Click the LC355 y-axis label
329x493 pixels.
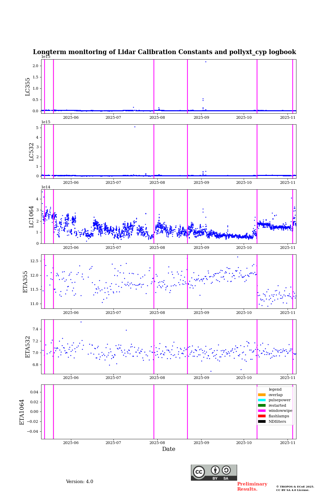point(28,87)
